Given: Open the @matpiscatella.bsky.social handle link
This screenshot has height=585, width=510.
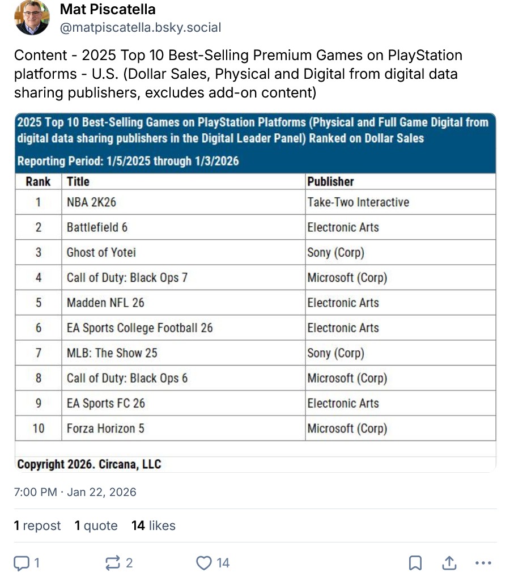Looking at the screenshot, I should tap(140, 27).
